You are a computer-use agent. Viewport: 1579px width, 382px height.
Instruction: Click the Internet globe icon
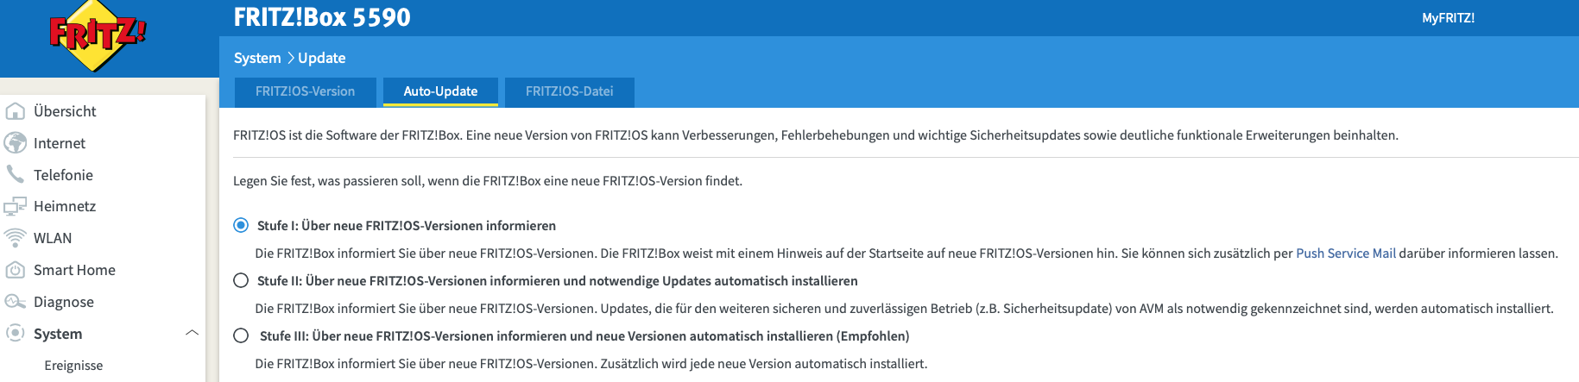point(15,143)
